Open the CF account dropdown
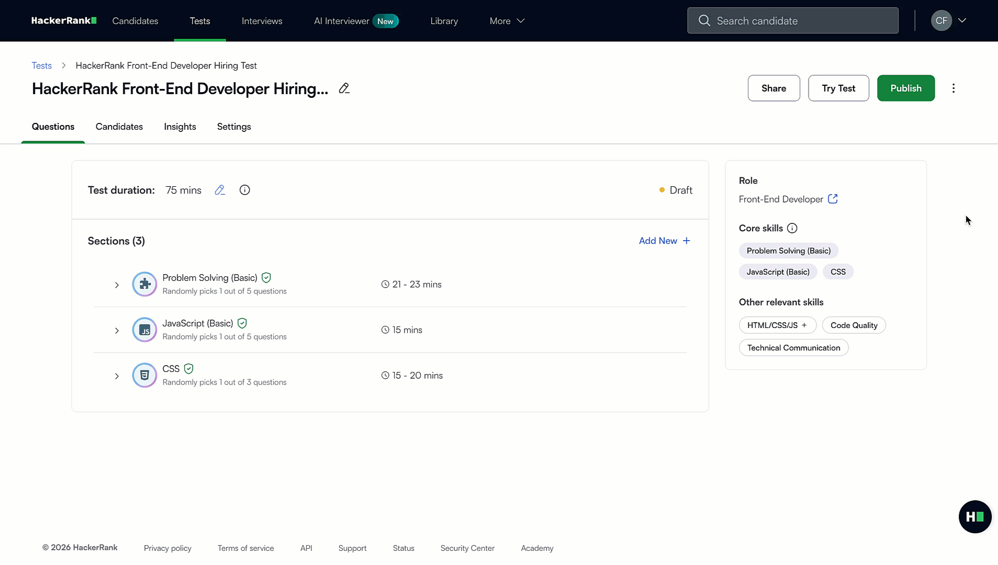Viewport: 998px width, 565px height. (x=949, y=20)
